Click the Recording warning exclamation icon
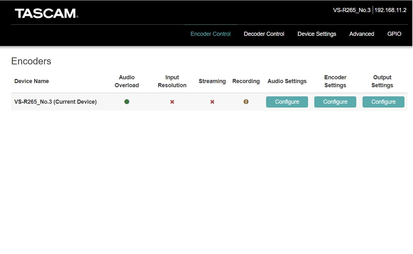The height and width of the screenshot is (254, 413). [x=246, y=102]
